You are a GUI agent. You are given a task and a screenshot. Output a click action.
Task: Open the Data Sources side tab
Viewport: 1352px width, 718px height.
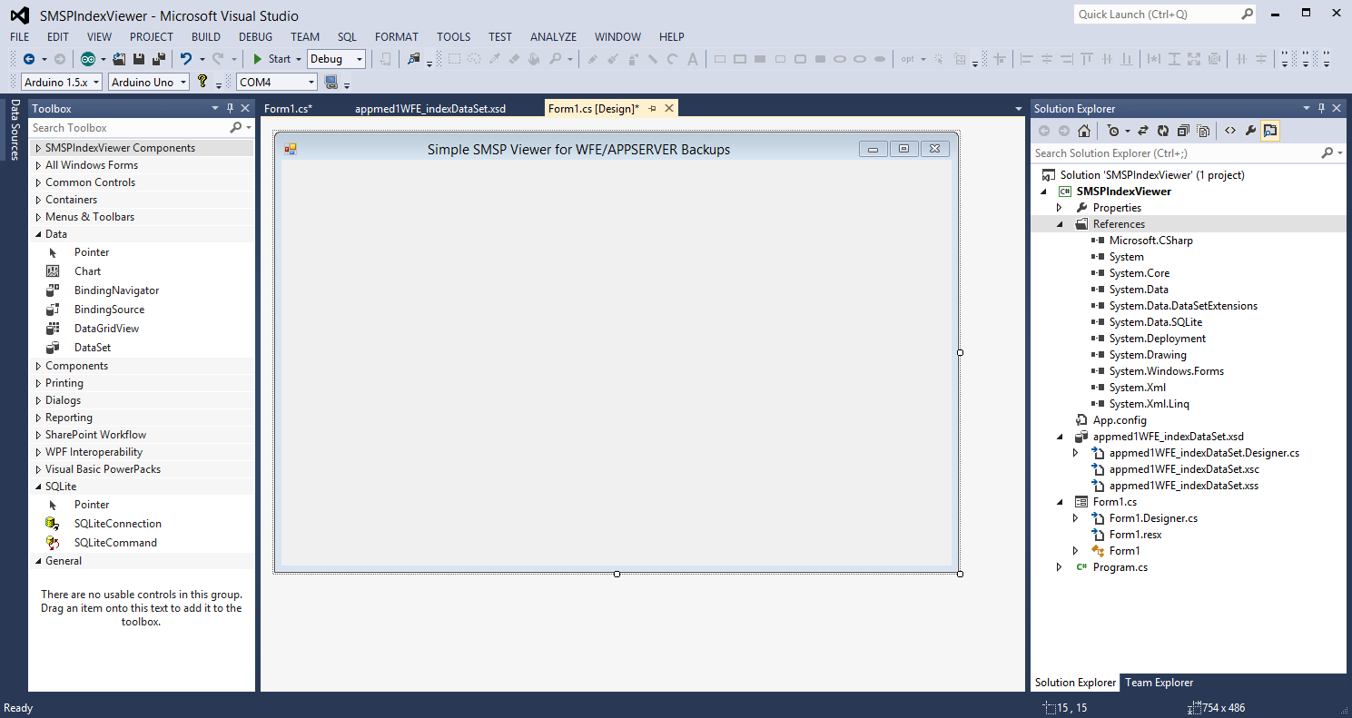coord(15,130)
